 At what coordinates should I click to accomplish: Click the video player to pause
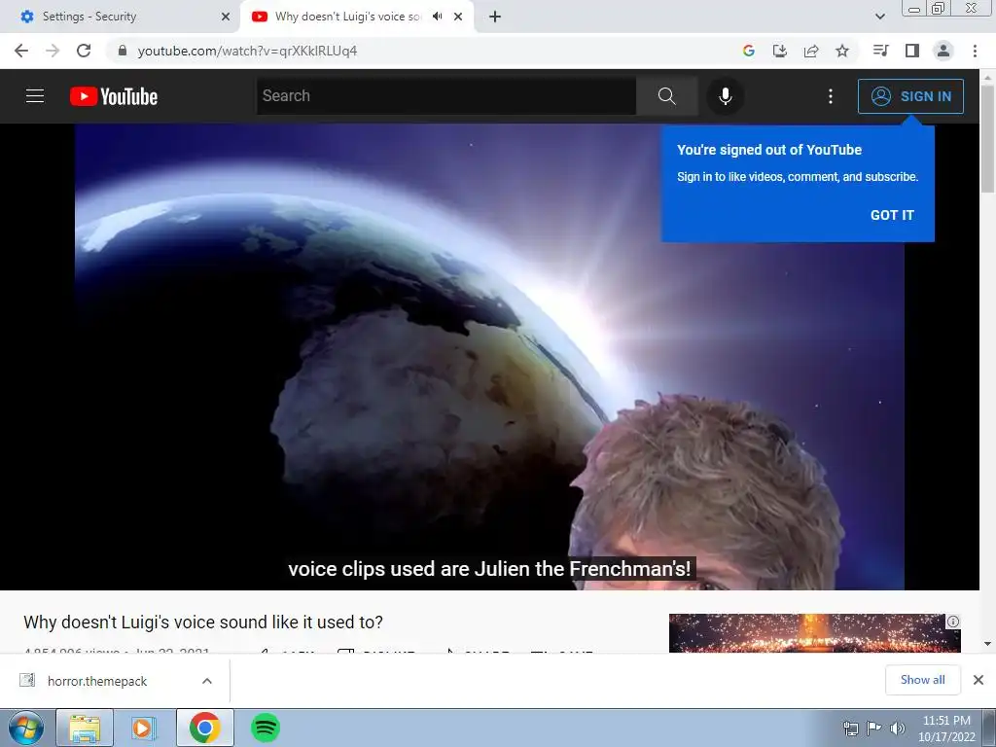click(x=490, y=356)
